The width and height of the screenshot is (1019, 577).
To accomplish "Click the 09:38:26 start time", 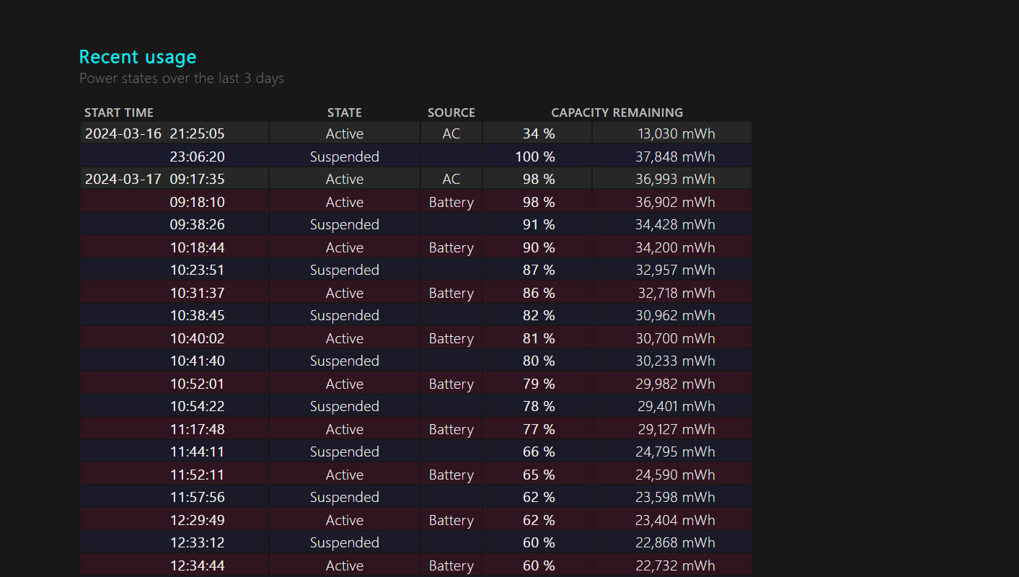I will point(198,224).
